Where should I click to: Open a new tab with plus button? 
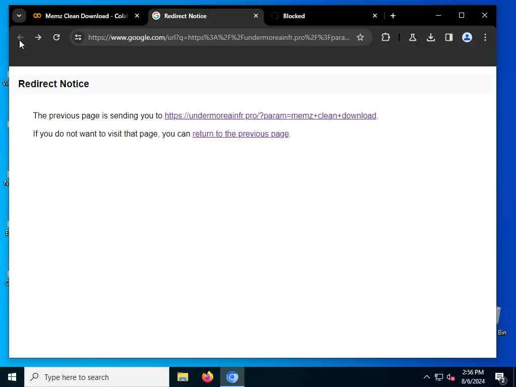(x=393, y=16)
